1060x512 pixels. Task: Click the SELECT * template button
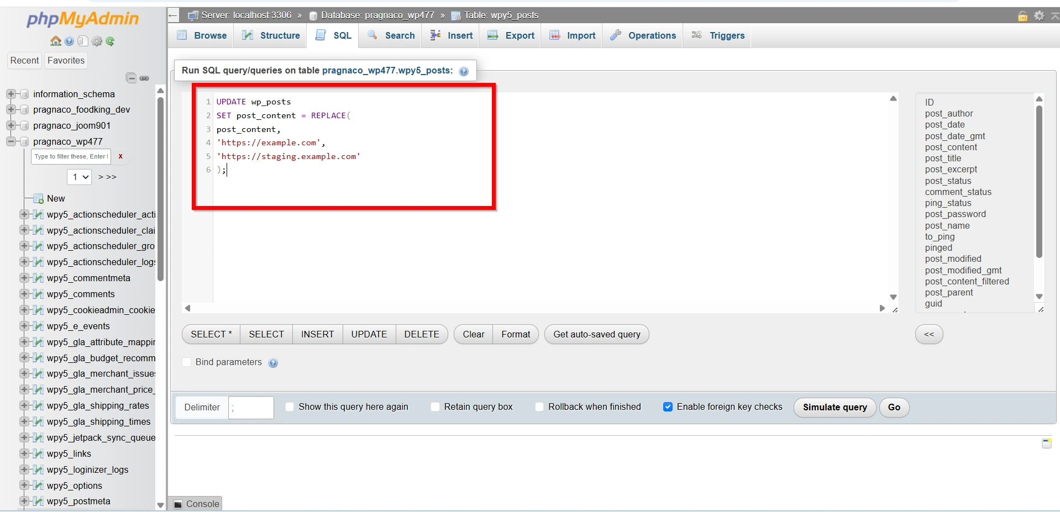211,335
